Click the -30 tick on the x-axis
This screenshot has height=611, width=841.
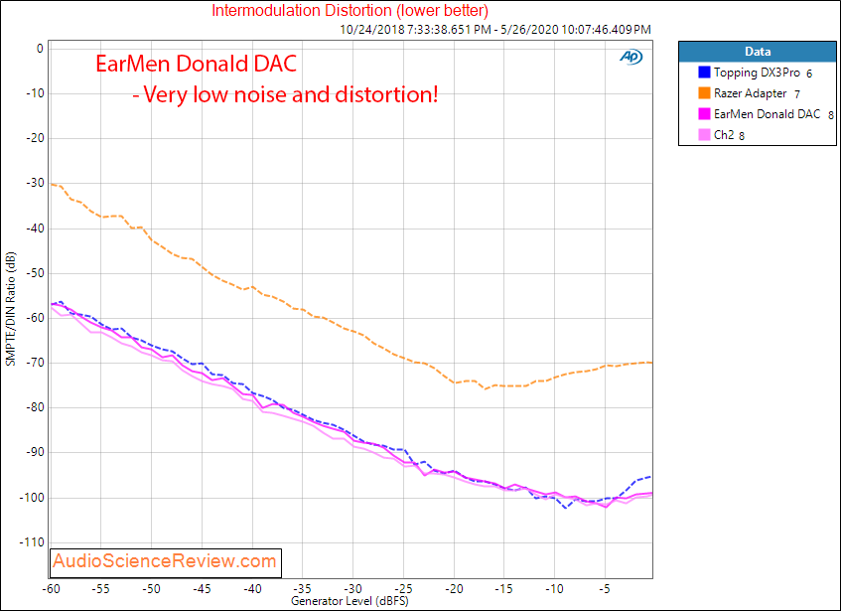tap(352, 589)
